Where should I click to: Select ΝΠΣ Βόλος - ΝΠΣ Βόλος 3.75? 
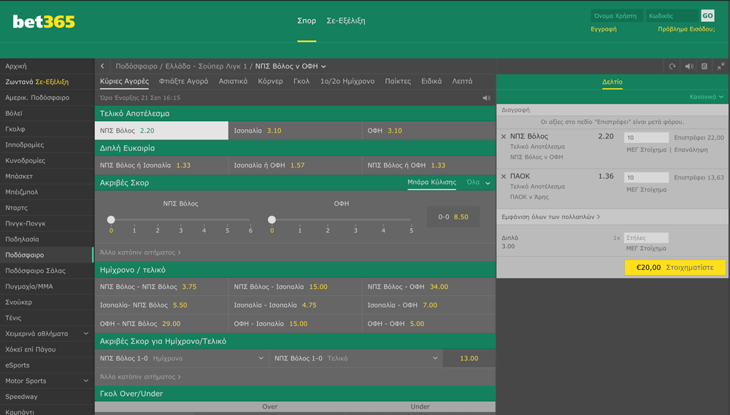point(161,287)
